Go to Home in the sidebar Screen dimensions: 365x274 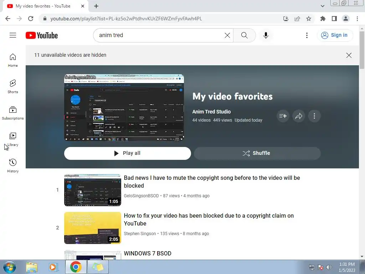click(x=13, y=60)
